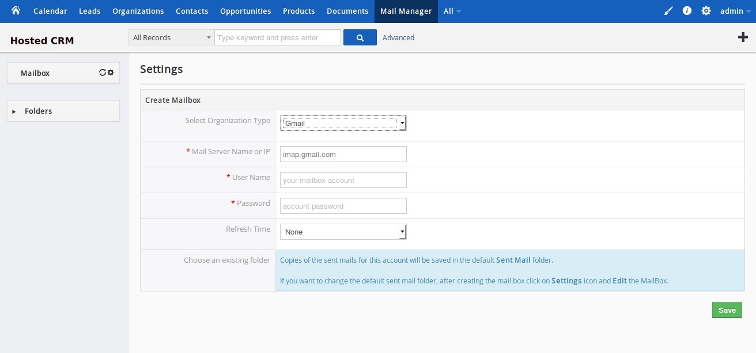
Task: Click the Home icon in navigation bar
Action: 16,11
